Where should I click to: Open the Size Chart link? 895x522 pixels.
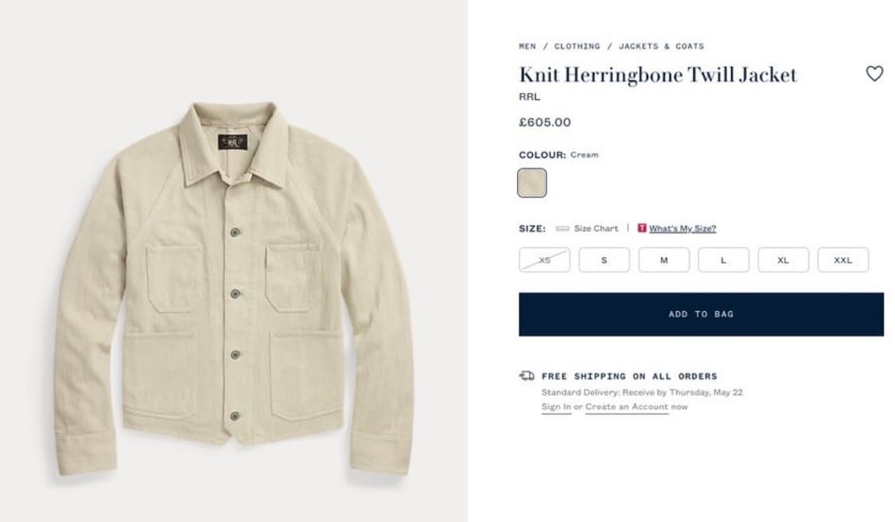[x=596, y=228]
